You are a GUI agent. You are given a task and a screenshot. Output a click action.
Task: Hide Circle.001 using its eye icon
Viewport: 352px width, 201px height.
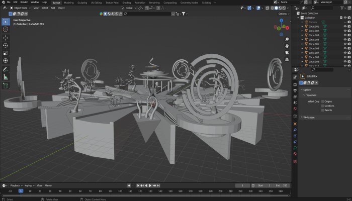click(345, 26)
